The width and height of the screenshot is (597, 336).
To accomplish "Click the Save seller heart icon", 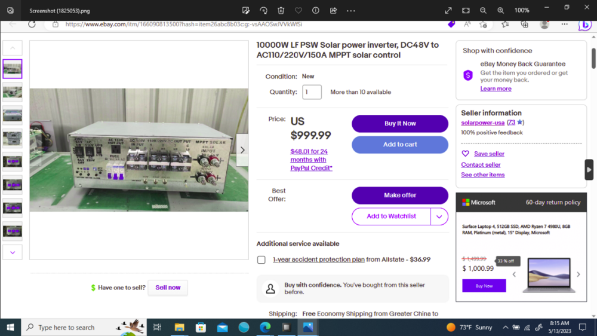I will tap(465, 154).
